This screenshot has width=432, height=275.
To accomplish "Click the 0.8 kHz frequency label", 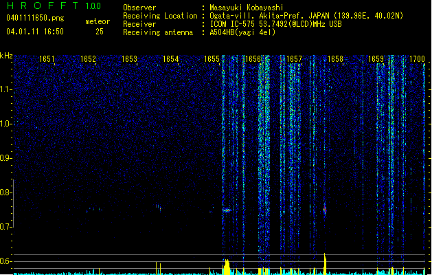I will [x=5, y=192].
